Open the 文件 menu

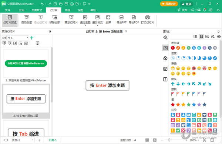tap(7, 10)
